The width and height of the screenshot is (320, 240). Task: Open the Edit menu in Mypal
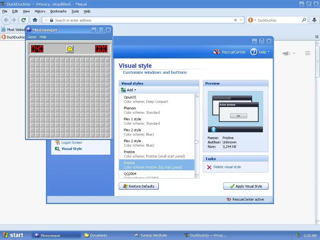pos(15,11)
